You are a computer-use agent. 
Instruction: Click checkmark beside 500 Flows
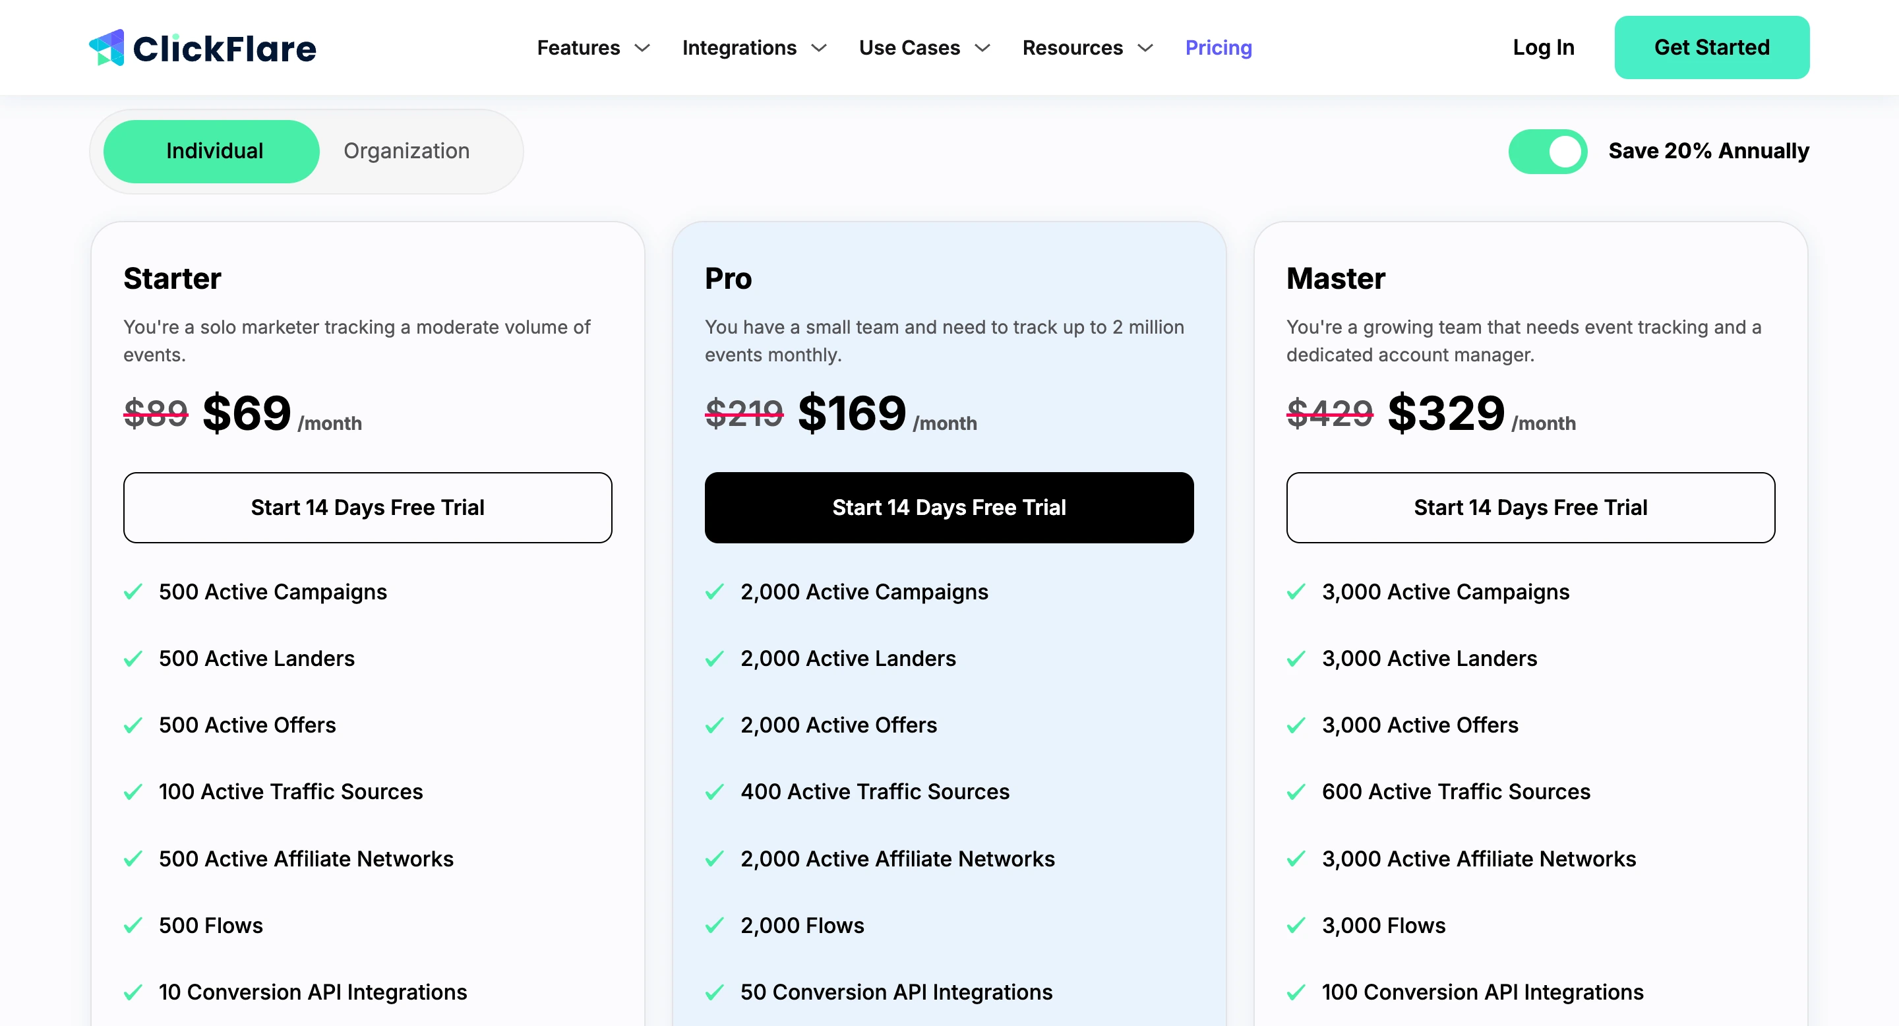point(133,926)
